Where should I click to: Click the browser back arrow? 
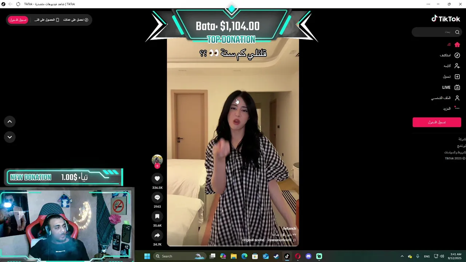(10, 4)
